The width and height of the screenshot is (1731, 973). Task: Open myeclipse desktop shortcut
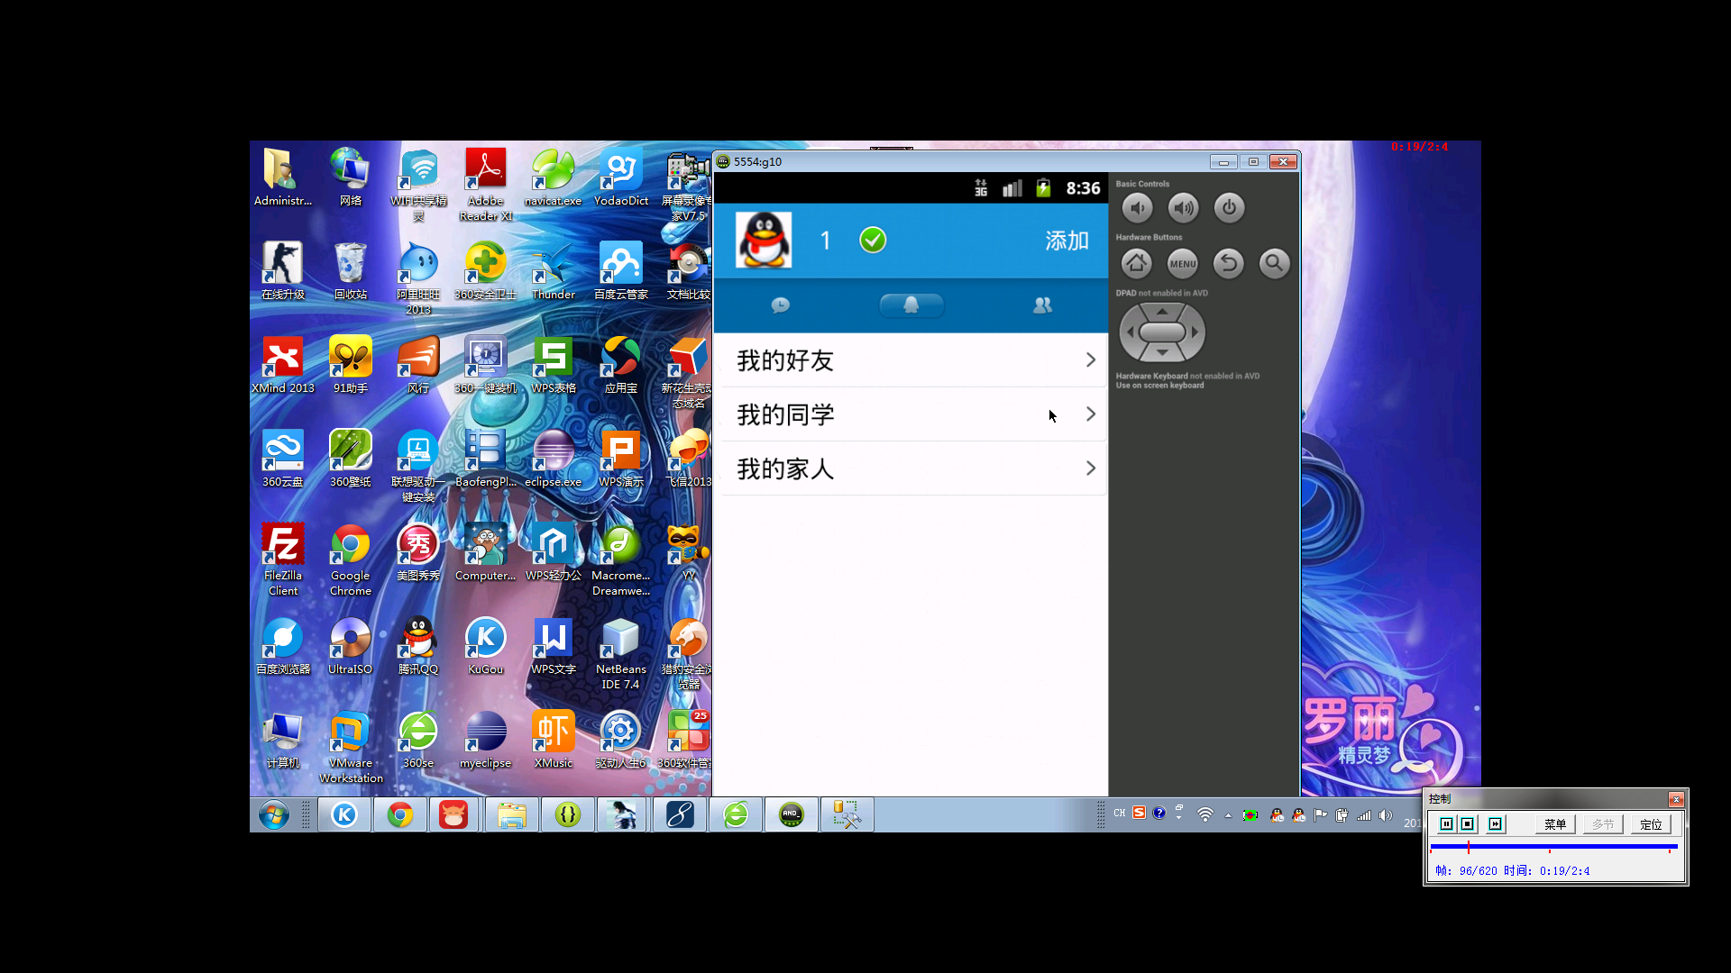pos(485,740)
